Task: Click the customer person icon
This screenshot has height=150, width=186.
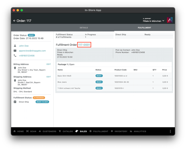Action: tap(15, 46)
